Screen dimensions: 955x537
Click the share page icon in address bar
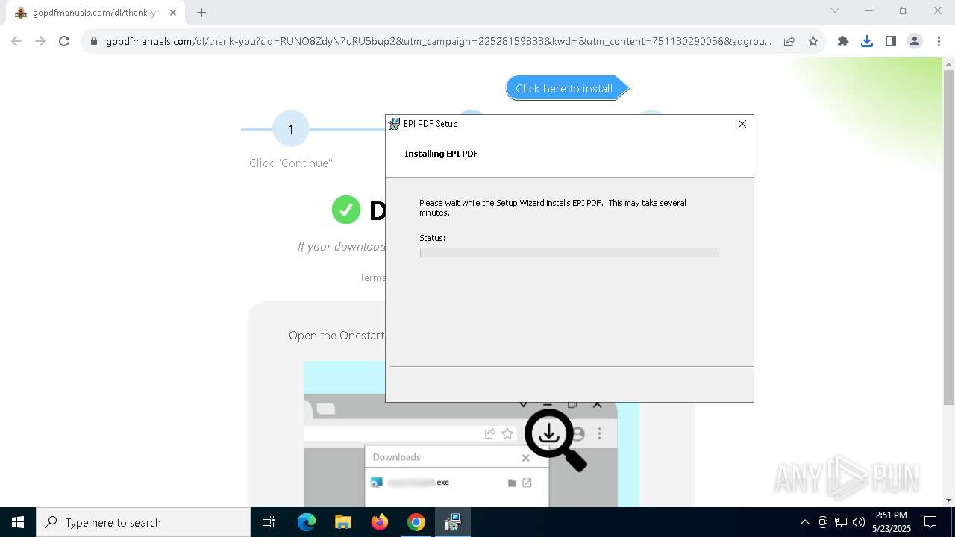789,41
